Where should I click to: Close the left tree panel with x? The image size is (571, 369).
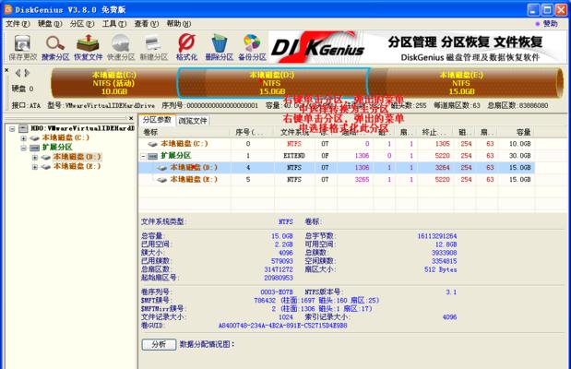pos(131,118)
